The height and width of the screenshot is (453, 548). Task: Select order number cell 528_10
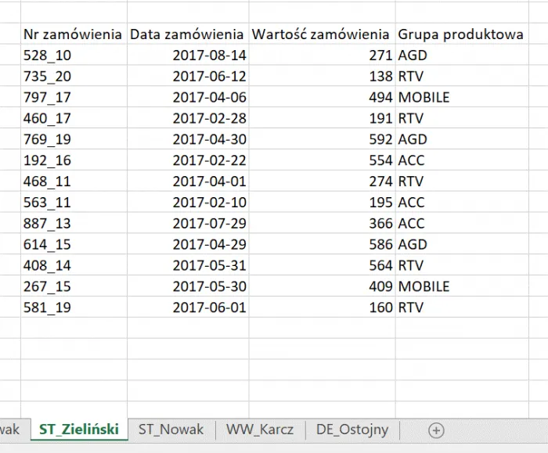tap(47, 56)
